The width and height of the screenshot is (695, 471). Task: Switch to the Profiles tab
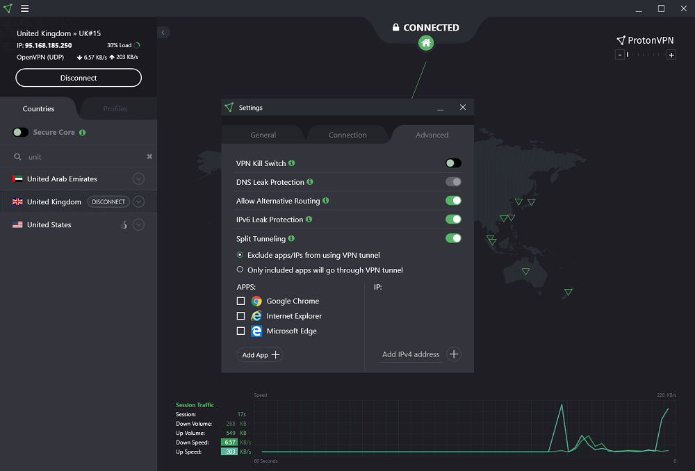(x=115, y=108)
